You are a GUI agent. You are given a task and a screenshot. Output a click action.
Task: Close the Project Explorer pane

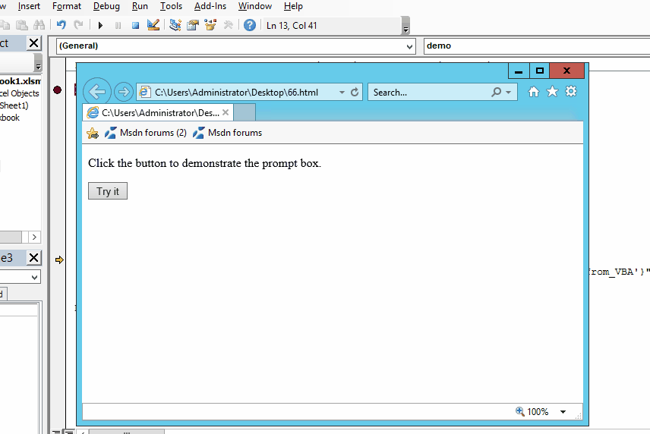tap(33, 43)
